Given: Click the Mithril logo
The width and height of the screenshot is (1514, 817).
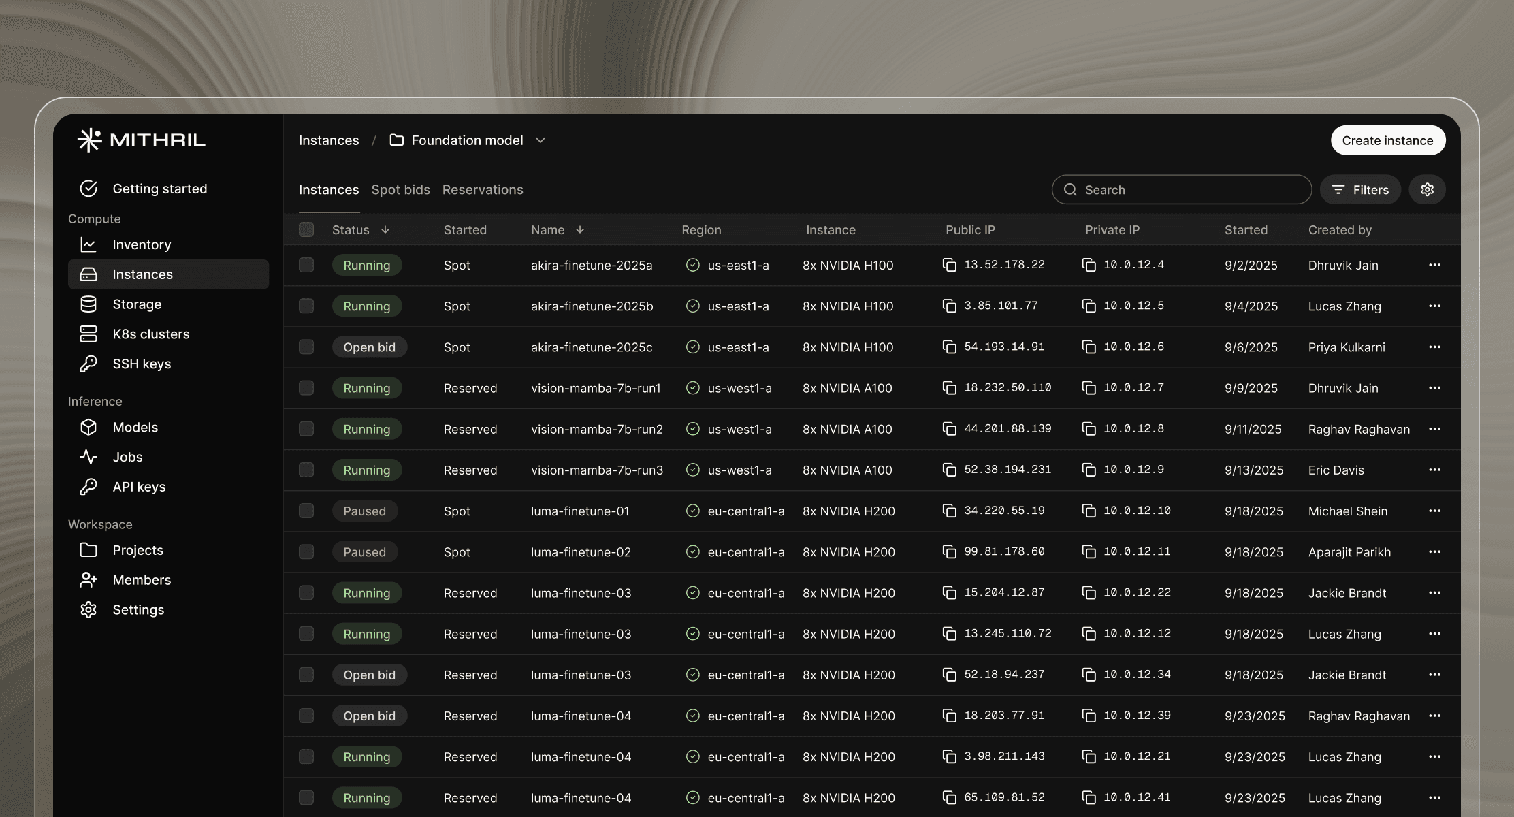Looking at the screenshot, I should tap(141, 140).
